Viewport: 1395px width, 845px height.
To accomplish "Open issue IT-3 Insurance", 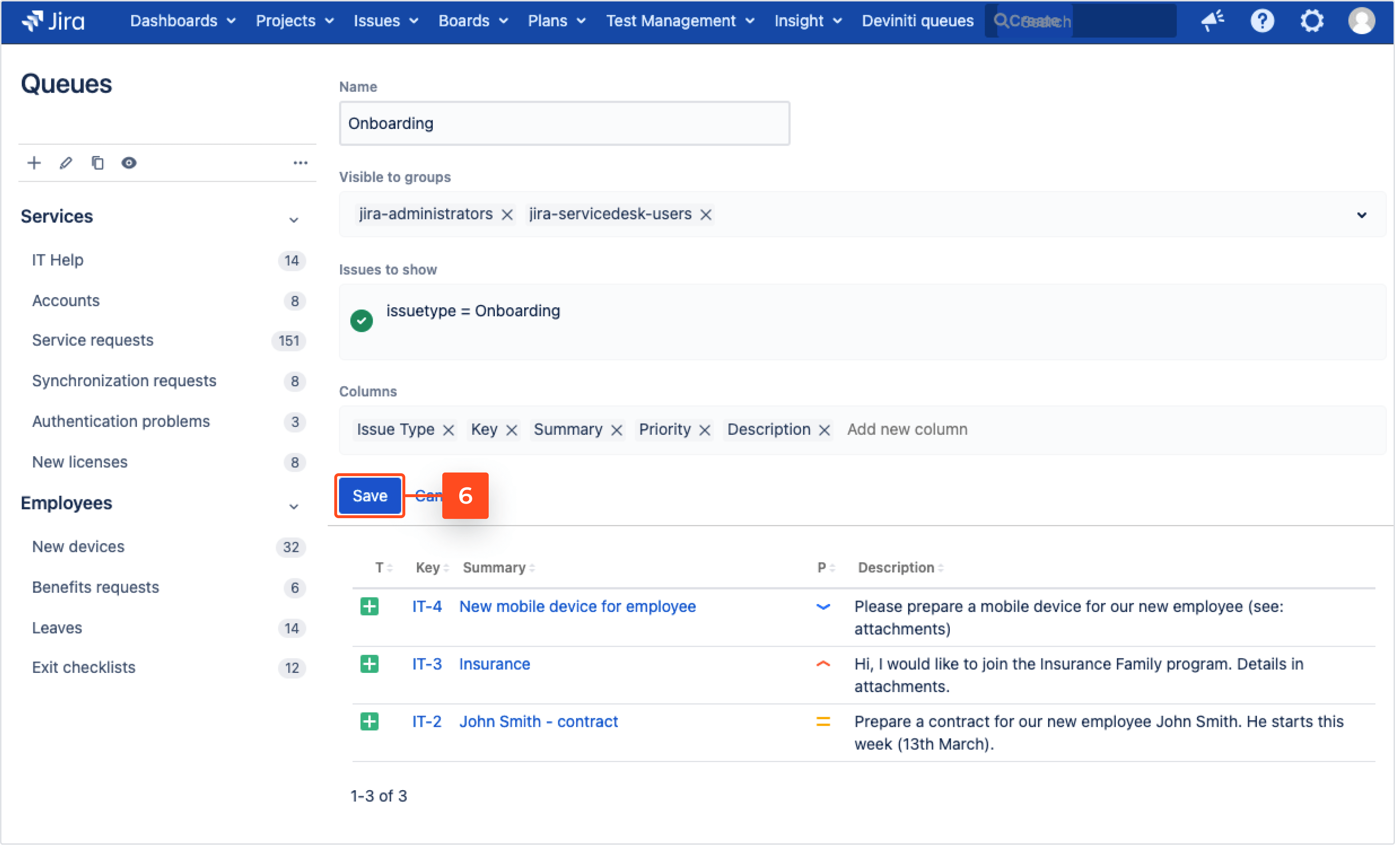I will [x=494, y=663].
